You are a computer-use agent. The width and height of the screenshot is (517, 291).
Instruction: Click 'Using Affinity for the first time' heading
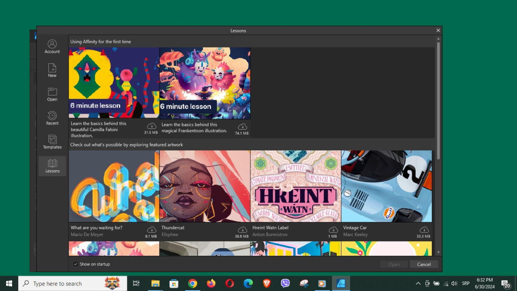click(x=101, y=42)
